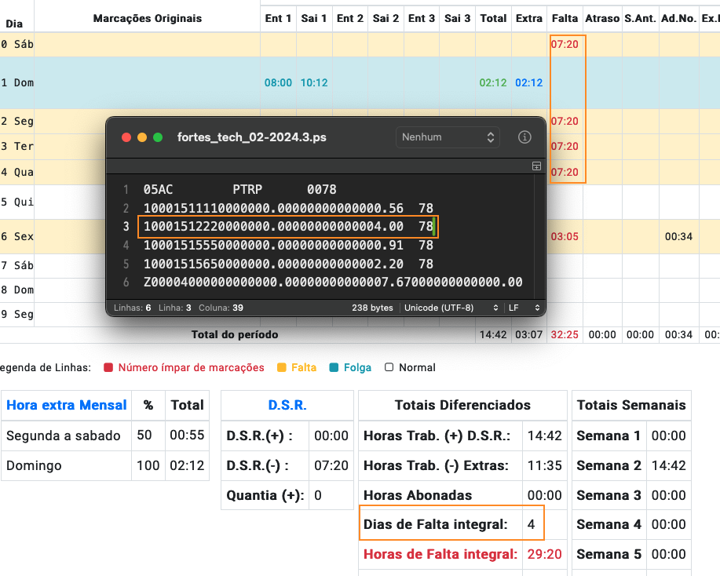Click the Horas Trab. (-) Extras value 11:35

pyautogui.click(x=545, y=465)
